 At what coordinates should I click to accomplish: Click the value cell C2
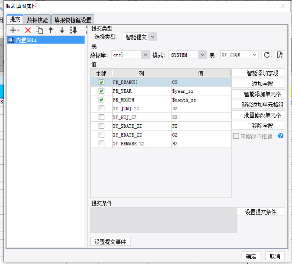(201, 82)
